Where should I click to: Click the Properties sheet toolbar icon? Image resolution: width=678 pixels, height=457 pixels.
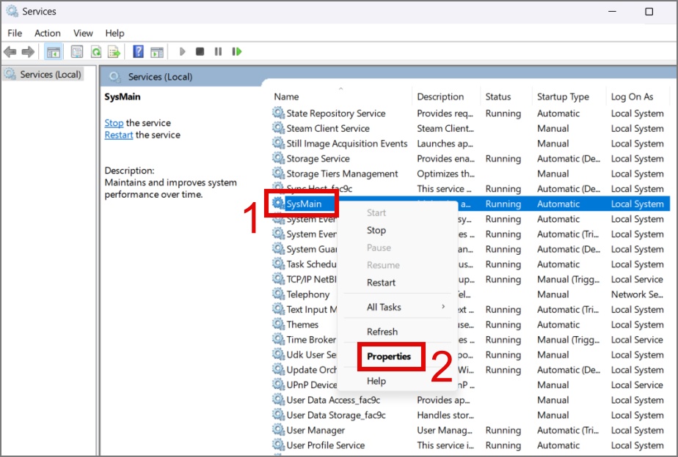[x=77, y=52]
